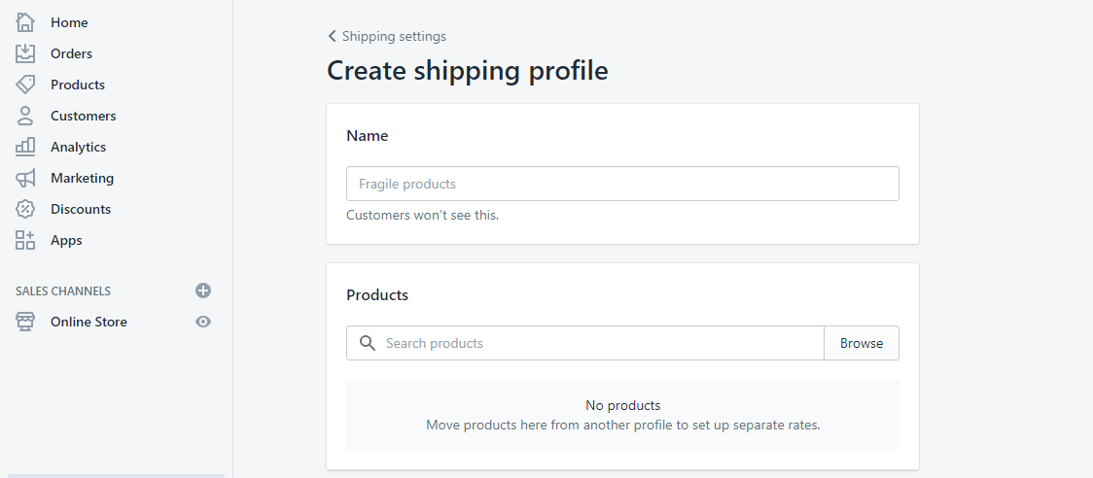The image size is (1093, 478).
Task: Click the Marketing megaphone icon
Action: click(x=25, y=178)
